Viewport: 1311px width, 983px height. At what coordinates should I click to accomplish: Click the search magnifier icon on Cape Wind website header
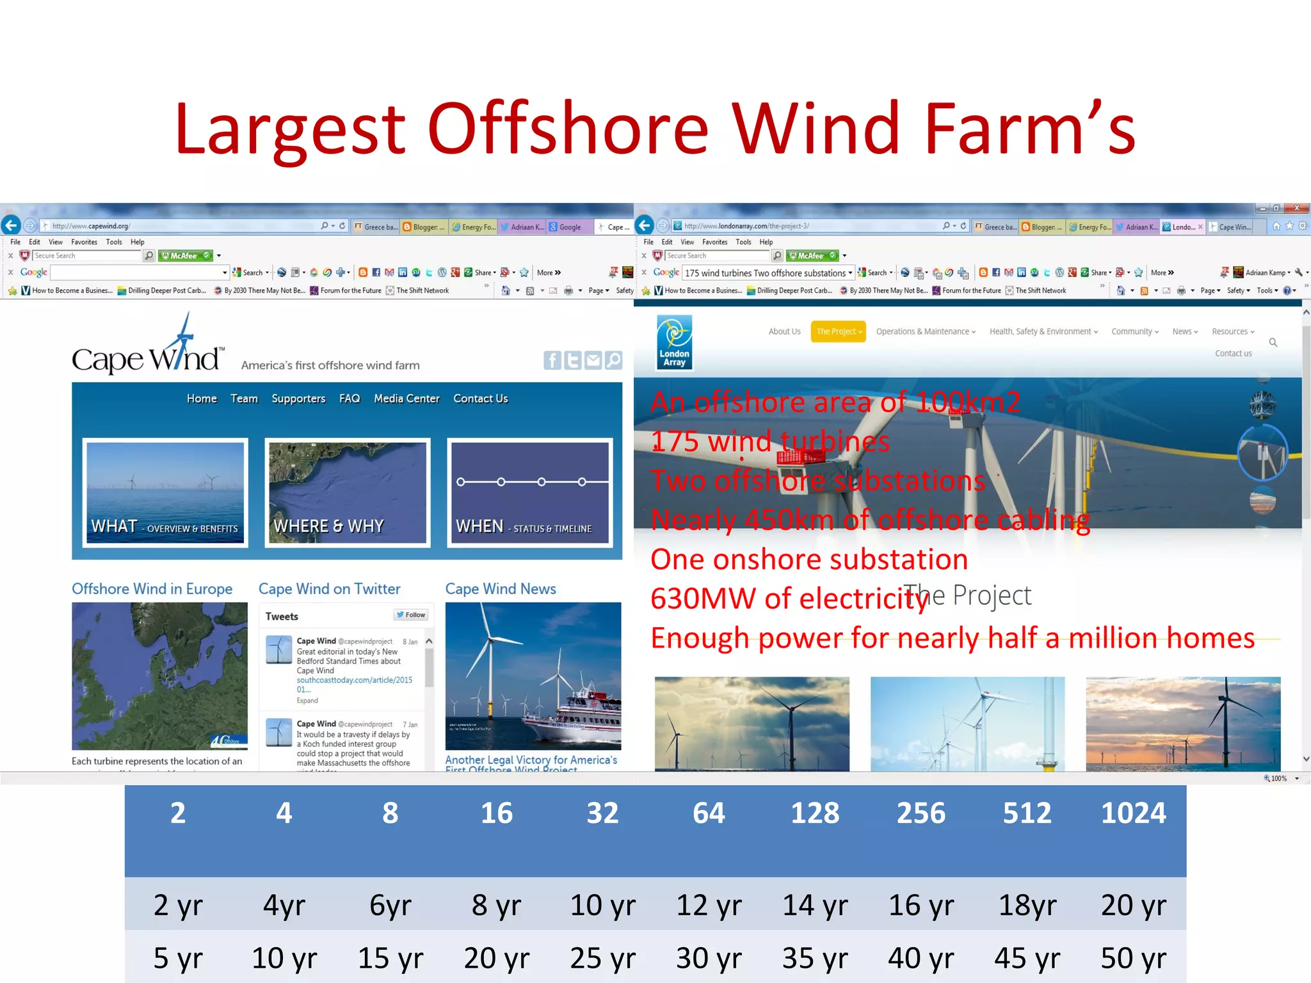pos(613,360)
